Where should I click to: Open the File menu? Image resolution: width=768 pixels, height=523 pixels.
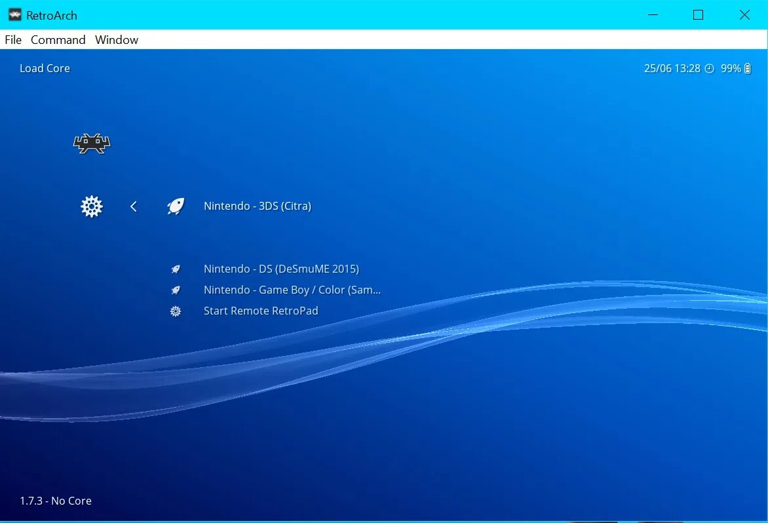tap(13, 40)
